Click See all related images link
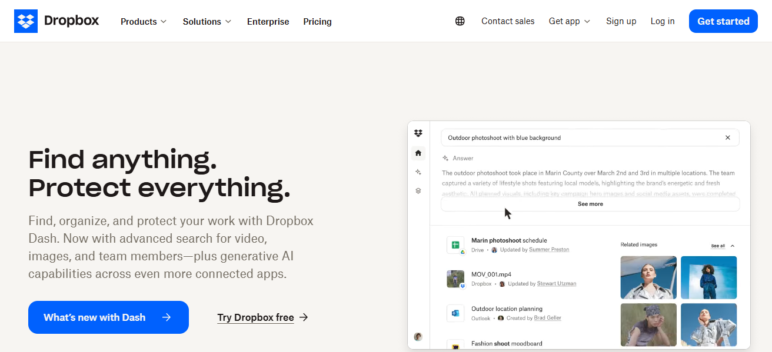This screenshot has width=772, height=352. (718, 246)
